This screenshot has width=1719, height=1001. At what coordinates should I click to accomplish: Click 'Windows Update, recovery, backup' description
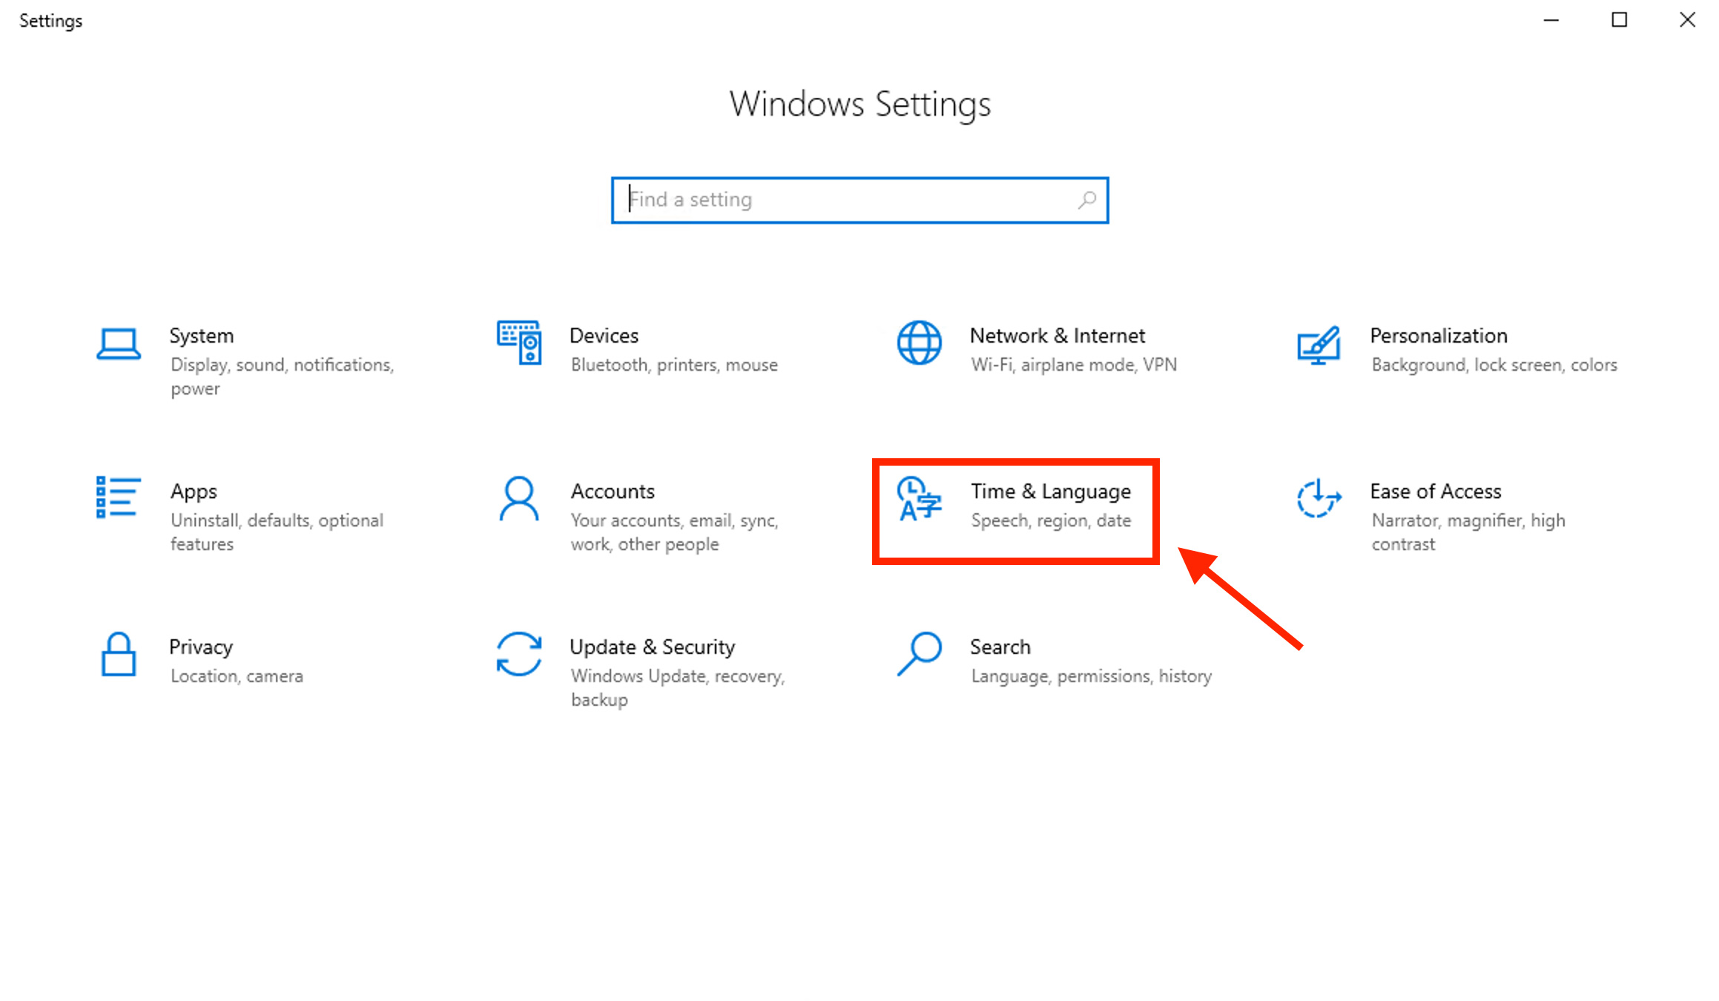click(x=678, y=688)
